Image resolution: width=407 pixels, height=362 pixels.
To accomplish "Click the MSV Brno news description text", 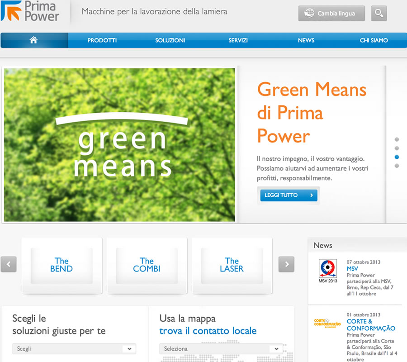I will click(x=370, y=284).
